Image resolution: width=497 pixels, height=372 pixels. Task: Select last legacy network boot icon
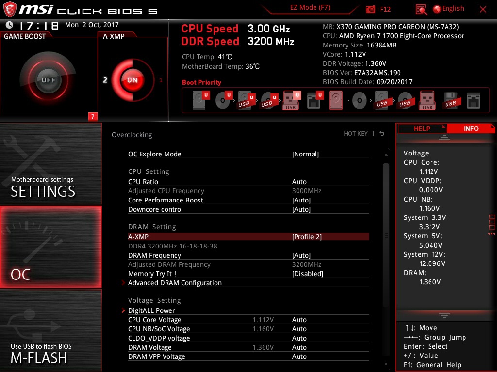tap(473, 101)
